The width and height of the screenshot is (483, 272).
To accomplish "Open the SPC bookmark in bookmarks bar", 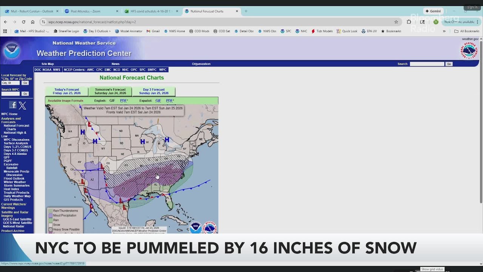I will click(286, 31).
